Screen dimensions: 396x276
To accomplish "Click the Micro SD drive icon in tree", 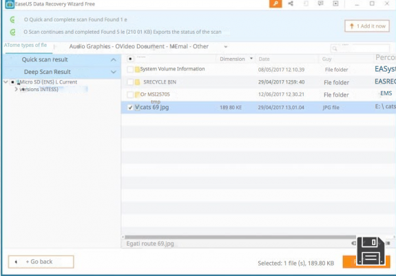I will (19, 82).
